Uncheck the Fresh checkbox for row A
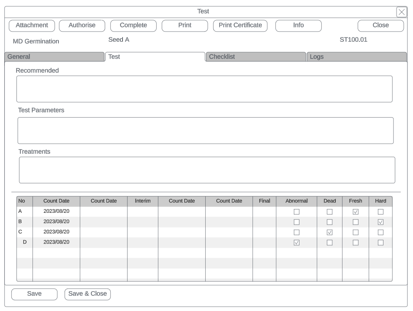This screenshot has height=311, width=413. tap(356, 212)
